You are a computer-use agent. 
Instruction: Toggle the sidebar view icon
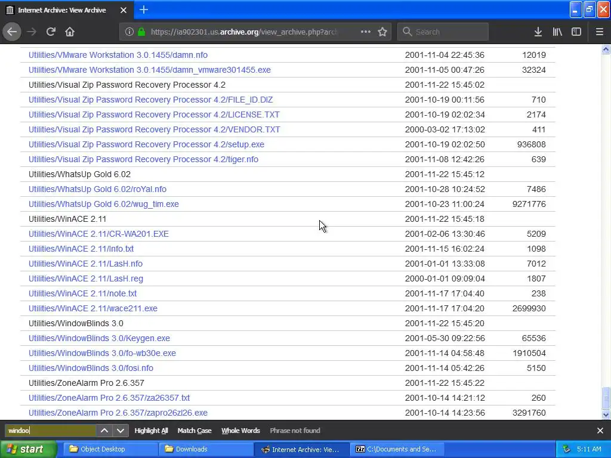[576, 32]
